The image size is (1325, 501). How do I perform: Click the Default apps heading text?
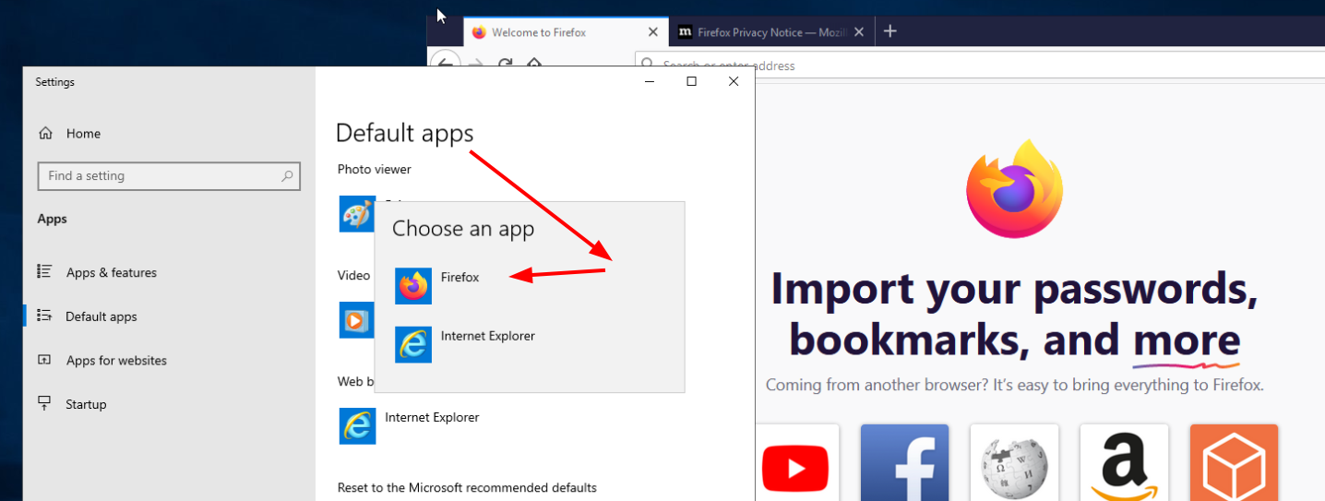[x=404, y=133]
